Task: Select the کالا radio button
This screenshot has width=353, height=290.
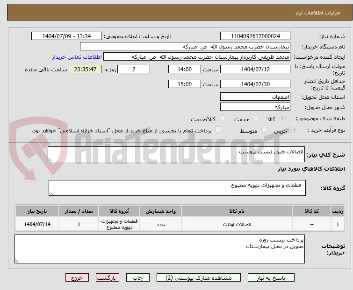Action: (x=282, y=118)
